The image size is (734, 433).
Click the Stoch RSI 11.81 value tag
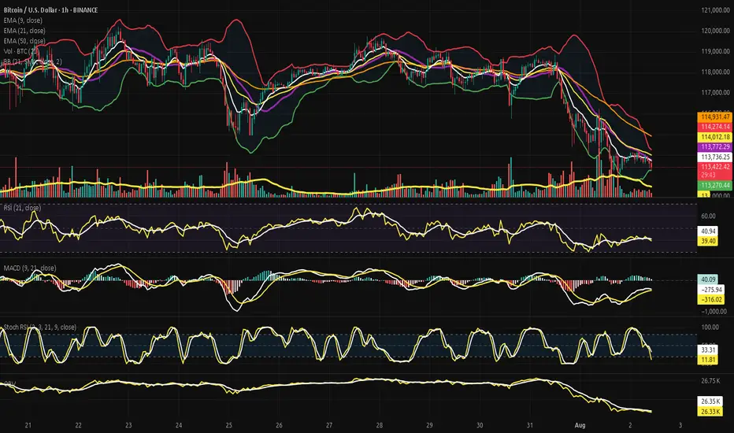(x=708, y=360)
